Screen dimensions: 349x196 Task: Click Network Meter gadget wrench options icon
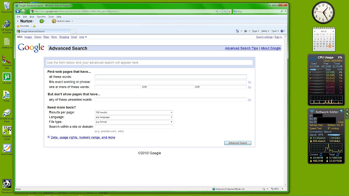(x=347, y=113)
